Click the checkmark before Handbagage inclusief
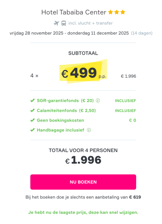This screenshot has width=162, height=224. coord(32,130)
